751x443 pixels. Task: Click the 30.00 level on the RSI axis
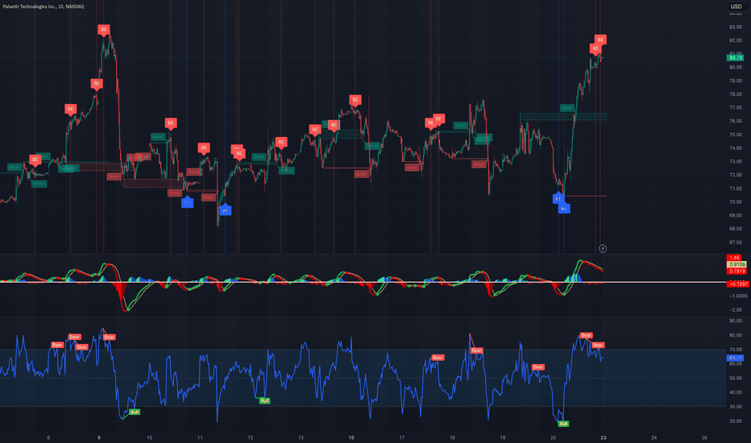click(735, 407)
